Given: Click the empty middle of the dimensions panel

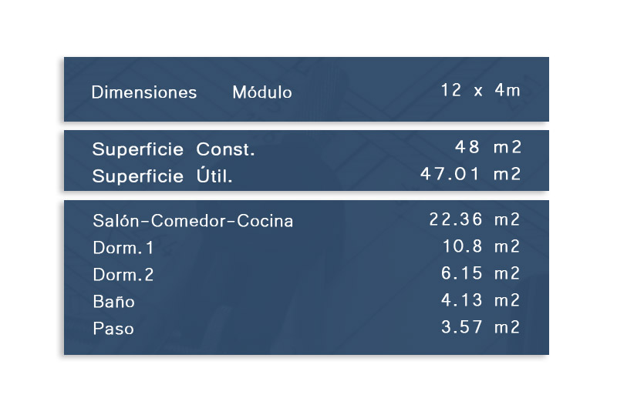Looking at the screenshot, I should coord(362,91).
